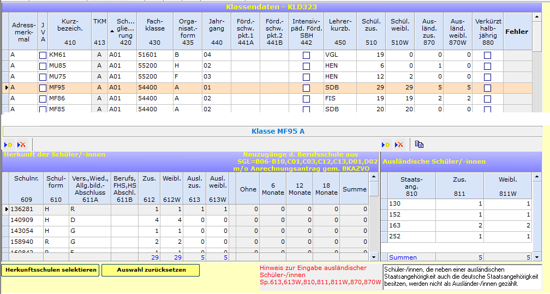550x294 pixels.
Task: Enable Intensivpäd. Förd. checkbox for MF95 row
Action: coord(306,88)
